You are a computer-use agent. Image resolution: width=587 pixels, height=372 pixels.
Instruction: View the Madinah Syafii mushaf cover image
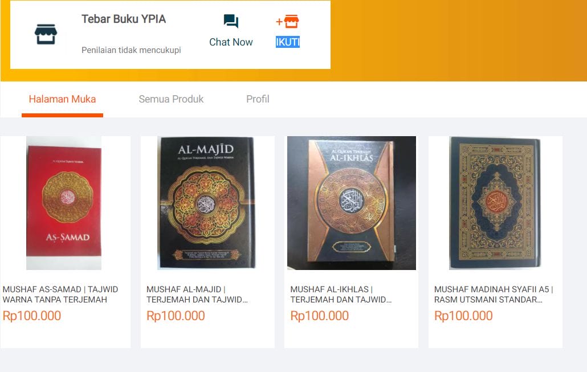[x=495, y=203]
